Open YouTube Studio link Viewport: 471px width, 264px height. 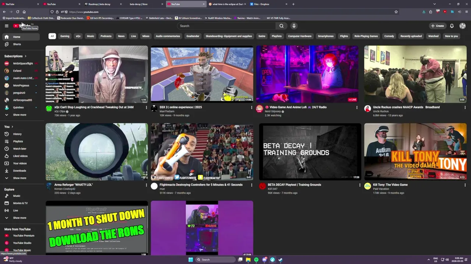click(x=20, y=243)
